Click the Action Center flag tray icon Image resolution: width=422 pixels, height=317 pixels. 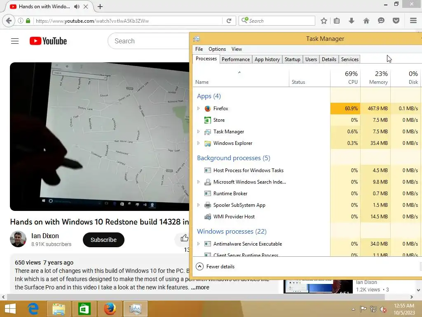(x=363, y=309)
